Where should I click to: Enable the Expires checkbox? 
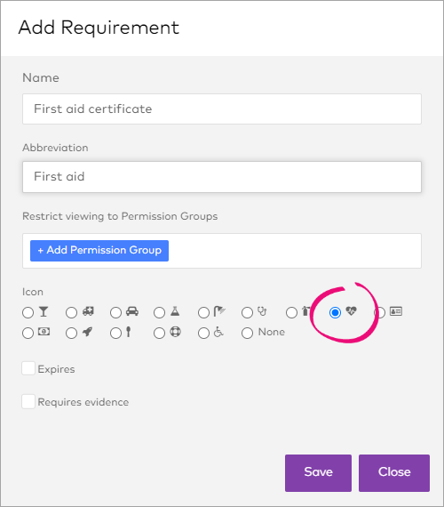(28, 368)
